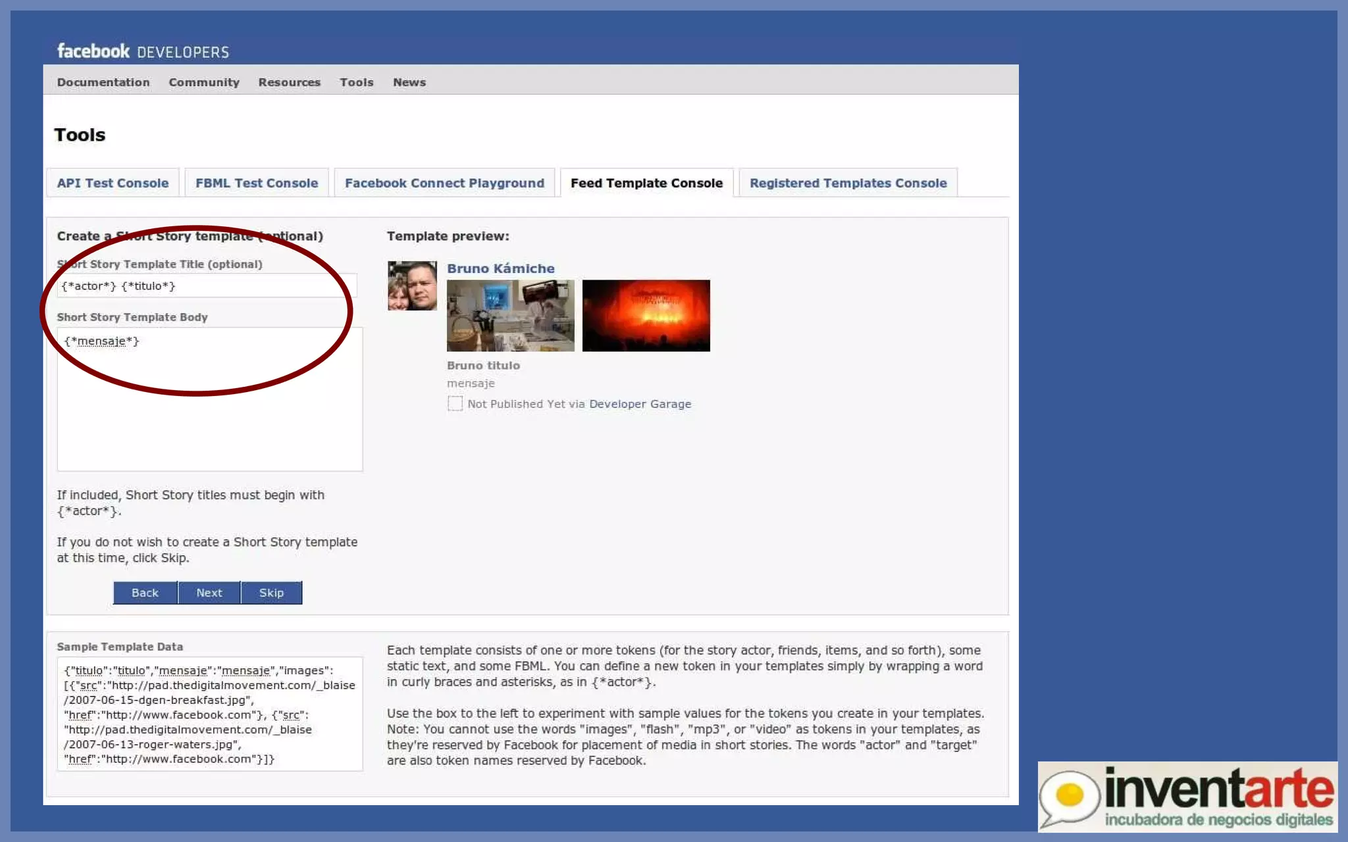Open the Community menu
This screenshot has height=842, width=1348.
point(203,82)
